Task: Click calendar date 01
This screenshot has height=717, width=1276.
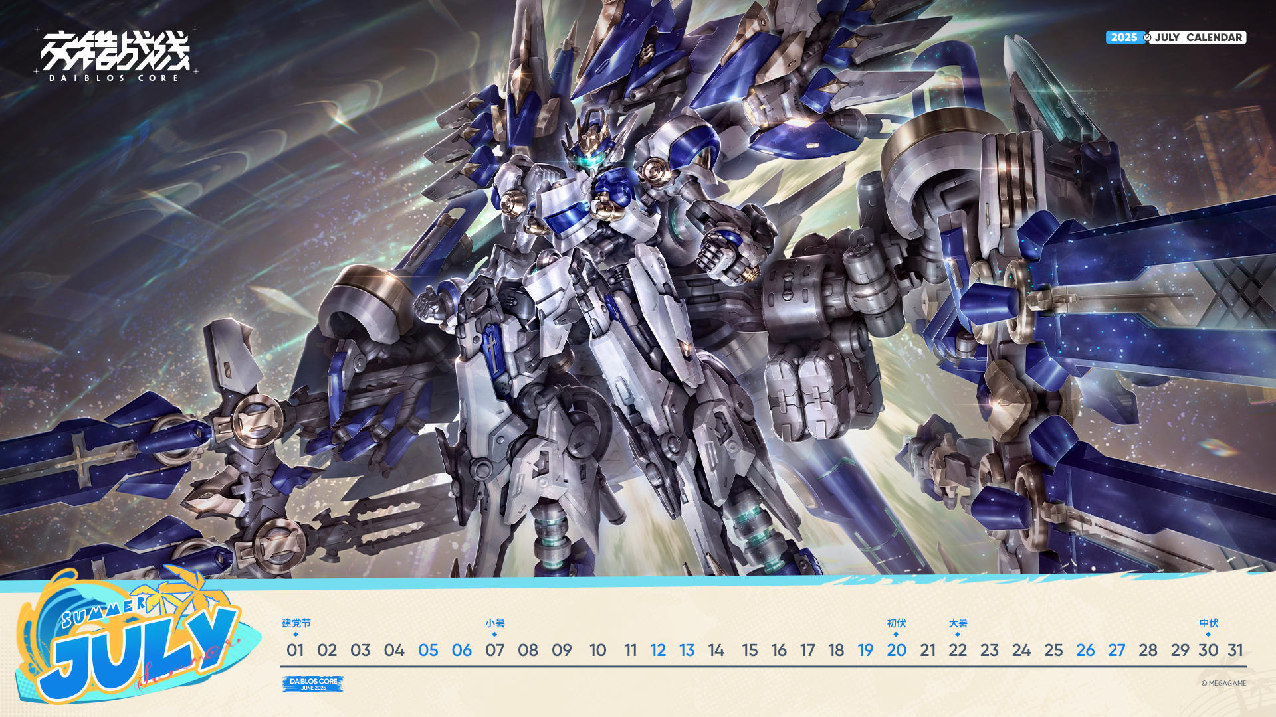Action: click(x=295, y=650)
